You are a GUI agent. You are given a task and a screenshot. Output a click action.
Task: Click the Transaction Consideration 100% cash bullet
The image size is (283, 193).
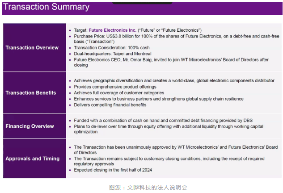tap(113, 48)
